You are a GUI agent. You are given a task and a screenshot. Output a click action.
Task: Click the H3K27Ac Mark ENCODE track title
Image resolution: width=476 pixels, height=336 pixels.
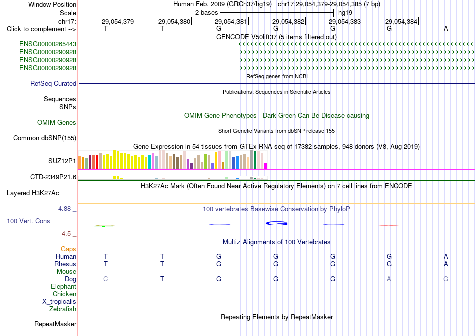tap(277, 186)
